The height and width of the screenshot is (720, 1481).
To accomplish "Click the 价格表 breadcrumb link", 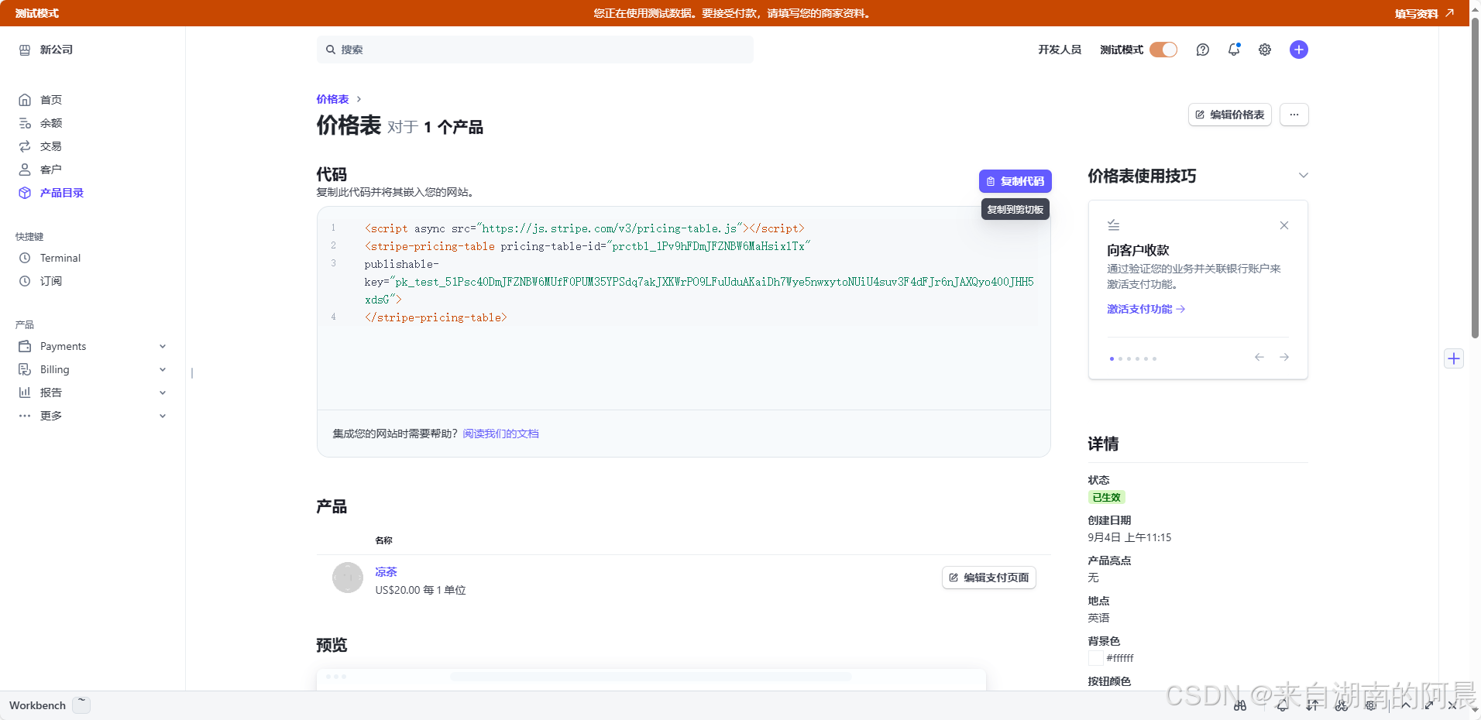I will point(332,99).
